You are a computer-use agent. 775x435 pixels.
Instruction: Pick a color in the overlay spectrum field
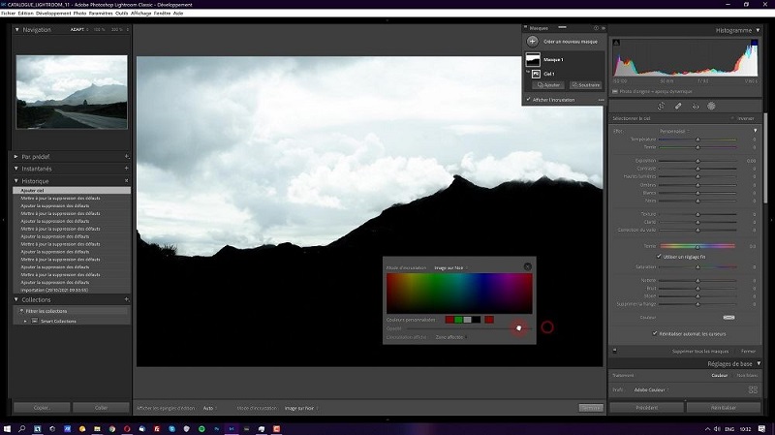(459, 294)
